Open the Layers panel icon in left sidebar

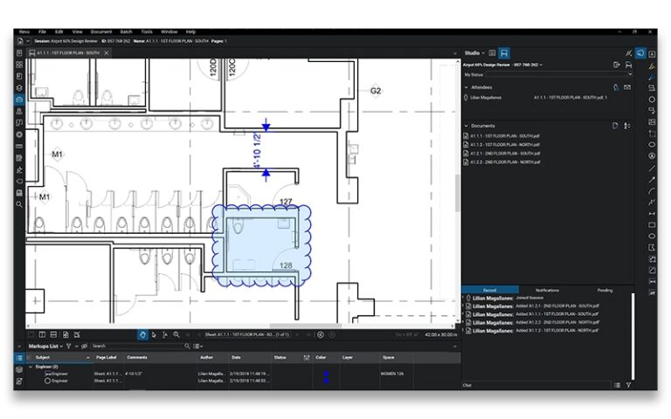[x=19, y=87]
